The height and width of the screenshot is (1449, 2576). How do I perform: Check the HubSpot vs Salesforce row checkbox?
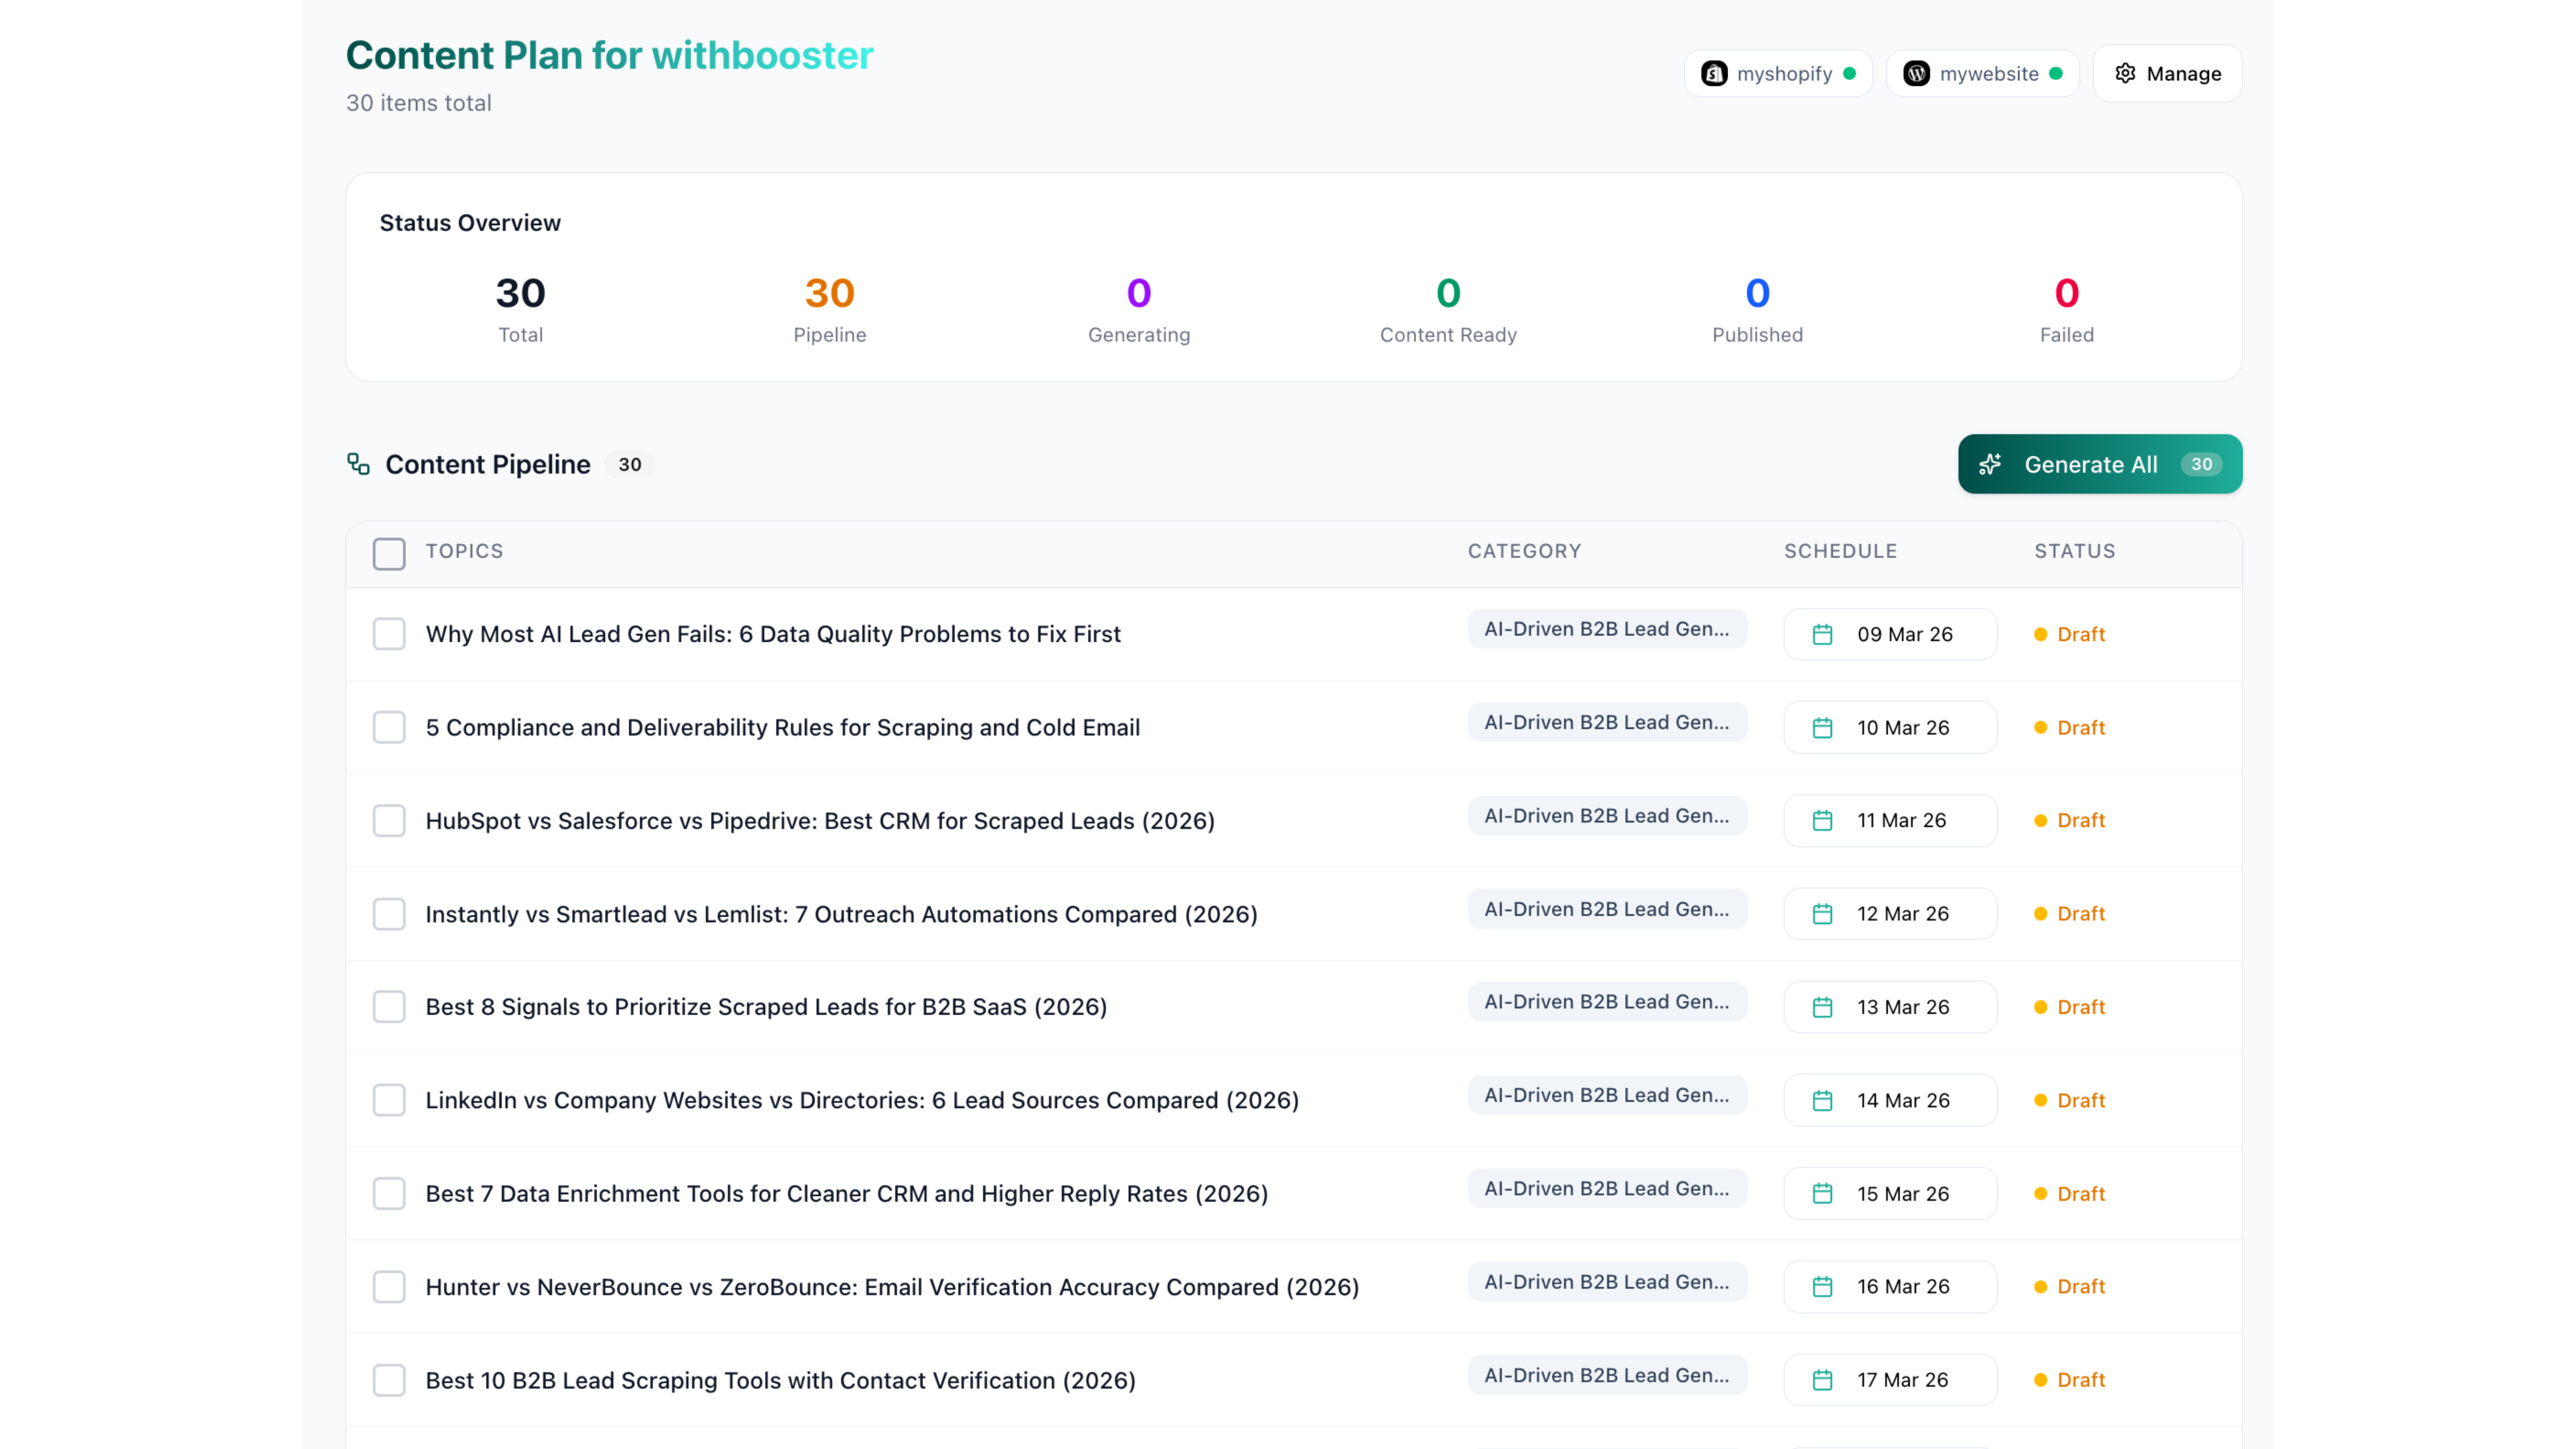[389, 821]
